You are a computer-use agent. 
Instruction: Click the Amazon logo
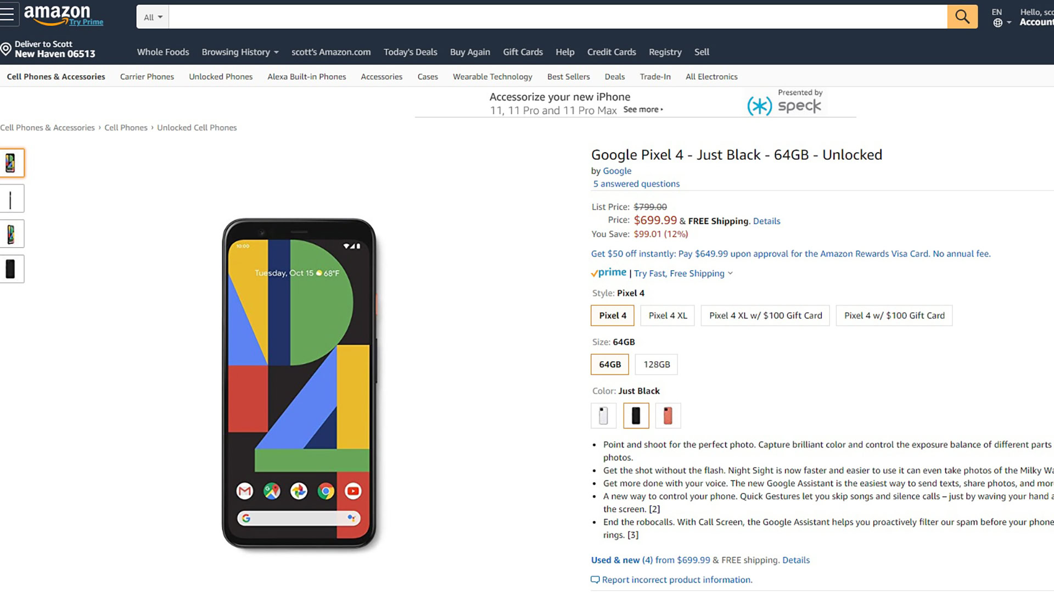point(58,14)
